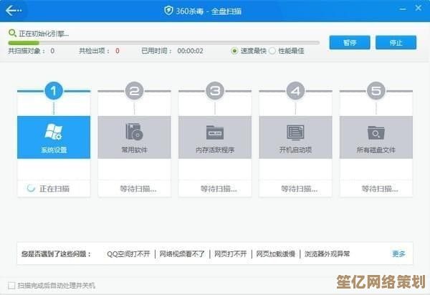430x295 pixels.
Task: Click the back arrow in the title bar
Action: click(x=14, y=10)
